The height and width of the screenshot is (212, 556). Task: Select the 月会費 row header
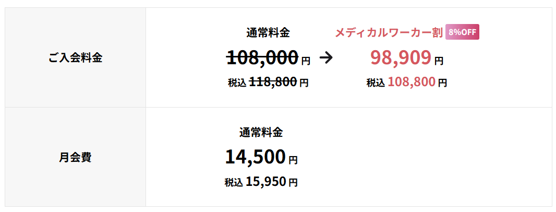coord(75,157)
